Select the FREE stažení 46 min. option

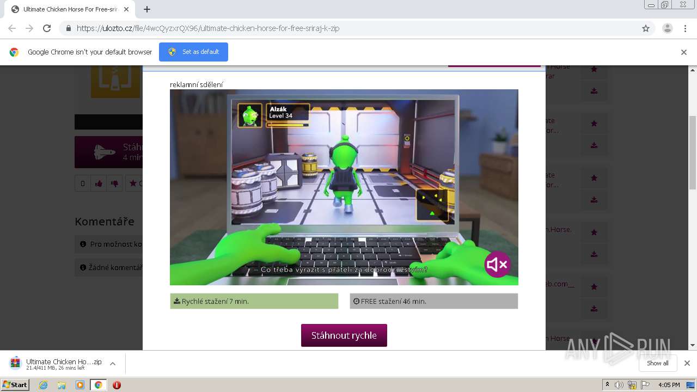tap(434, 301)
